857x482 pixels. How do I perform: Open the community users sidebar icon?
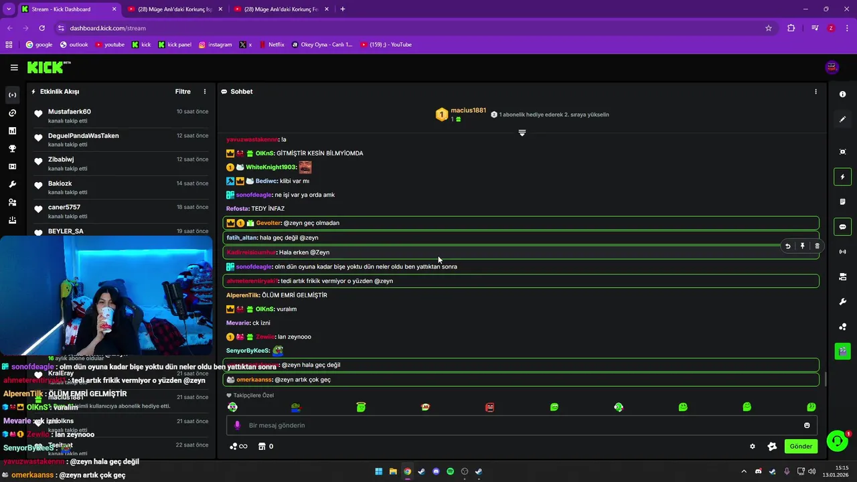(12, 202)
